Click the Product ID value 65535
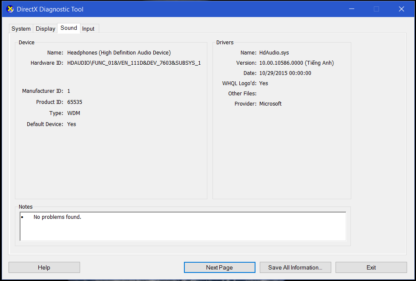 (75, 102)
